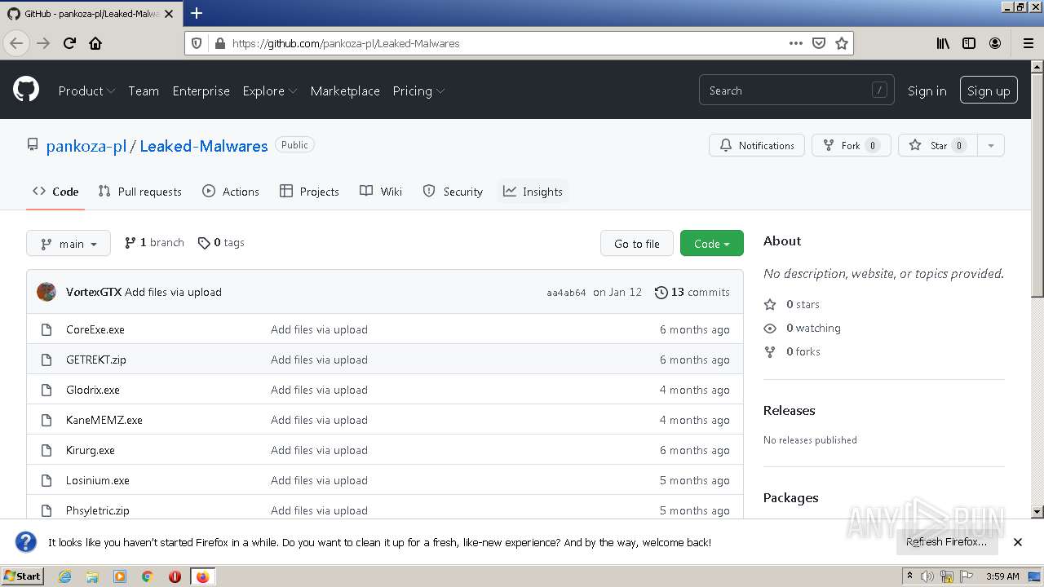Screen dimensions: 1044x587
Task: Reload the page with the refresh icon
Action: tap(69, 43)
